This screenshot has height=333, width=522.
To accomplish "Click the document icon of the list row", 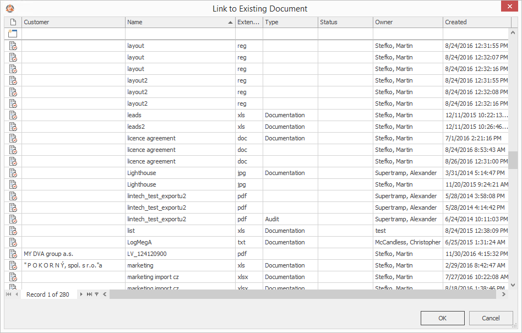I will coord(13,231).
